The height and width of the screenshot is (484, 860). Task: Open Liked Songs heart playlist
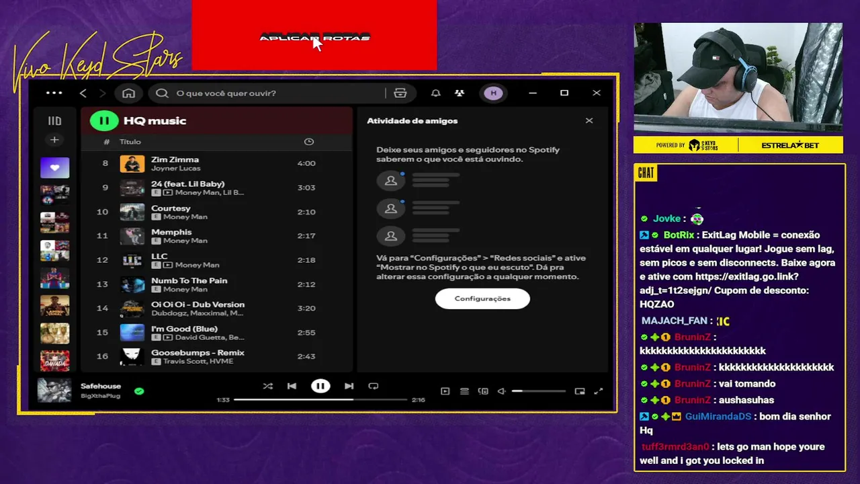pyautogui.click(x=54, y=167)
